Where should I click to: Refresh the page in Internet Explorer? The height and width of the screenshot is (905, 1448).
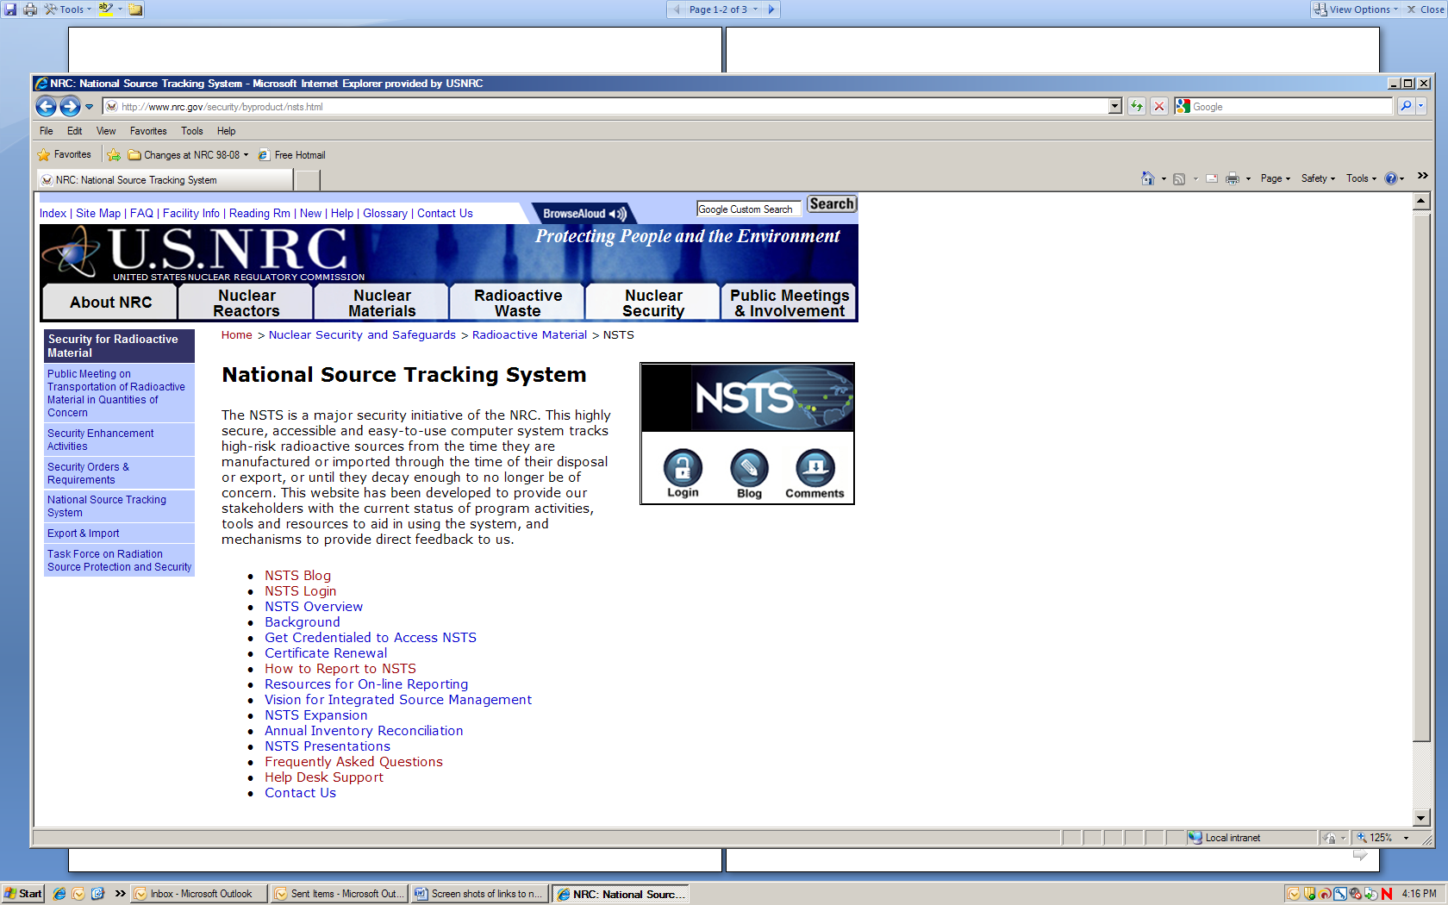tap(1137, 106)
